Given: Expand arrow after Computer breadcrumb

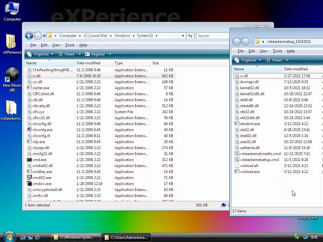Looking at the screenshot, I should (80, 36).
